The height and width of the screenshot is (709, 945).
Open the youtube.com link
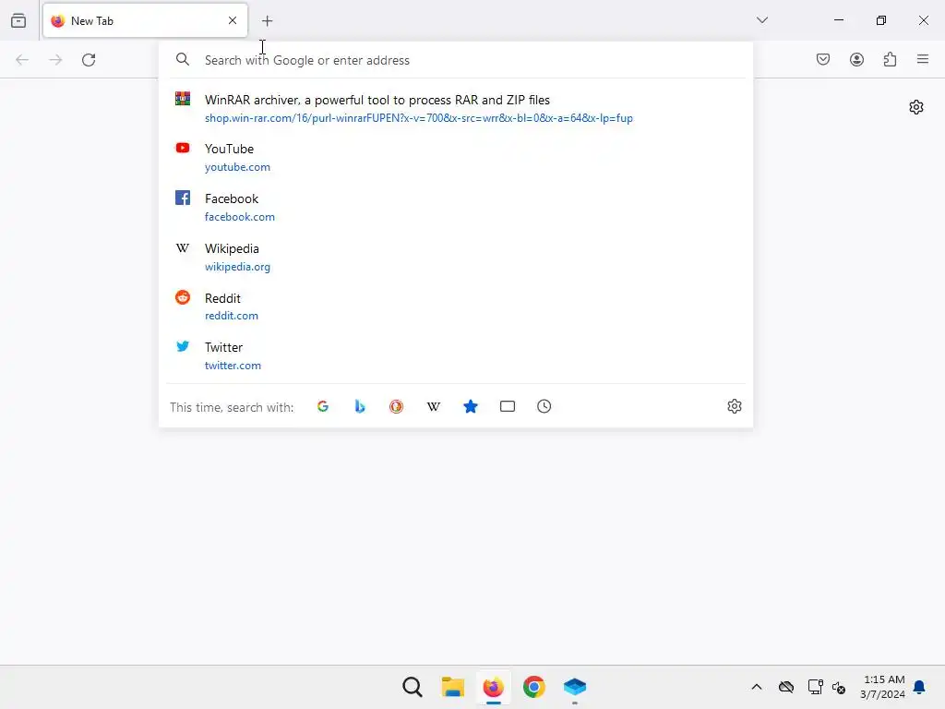tap(237, 167)
